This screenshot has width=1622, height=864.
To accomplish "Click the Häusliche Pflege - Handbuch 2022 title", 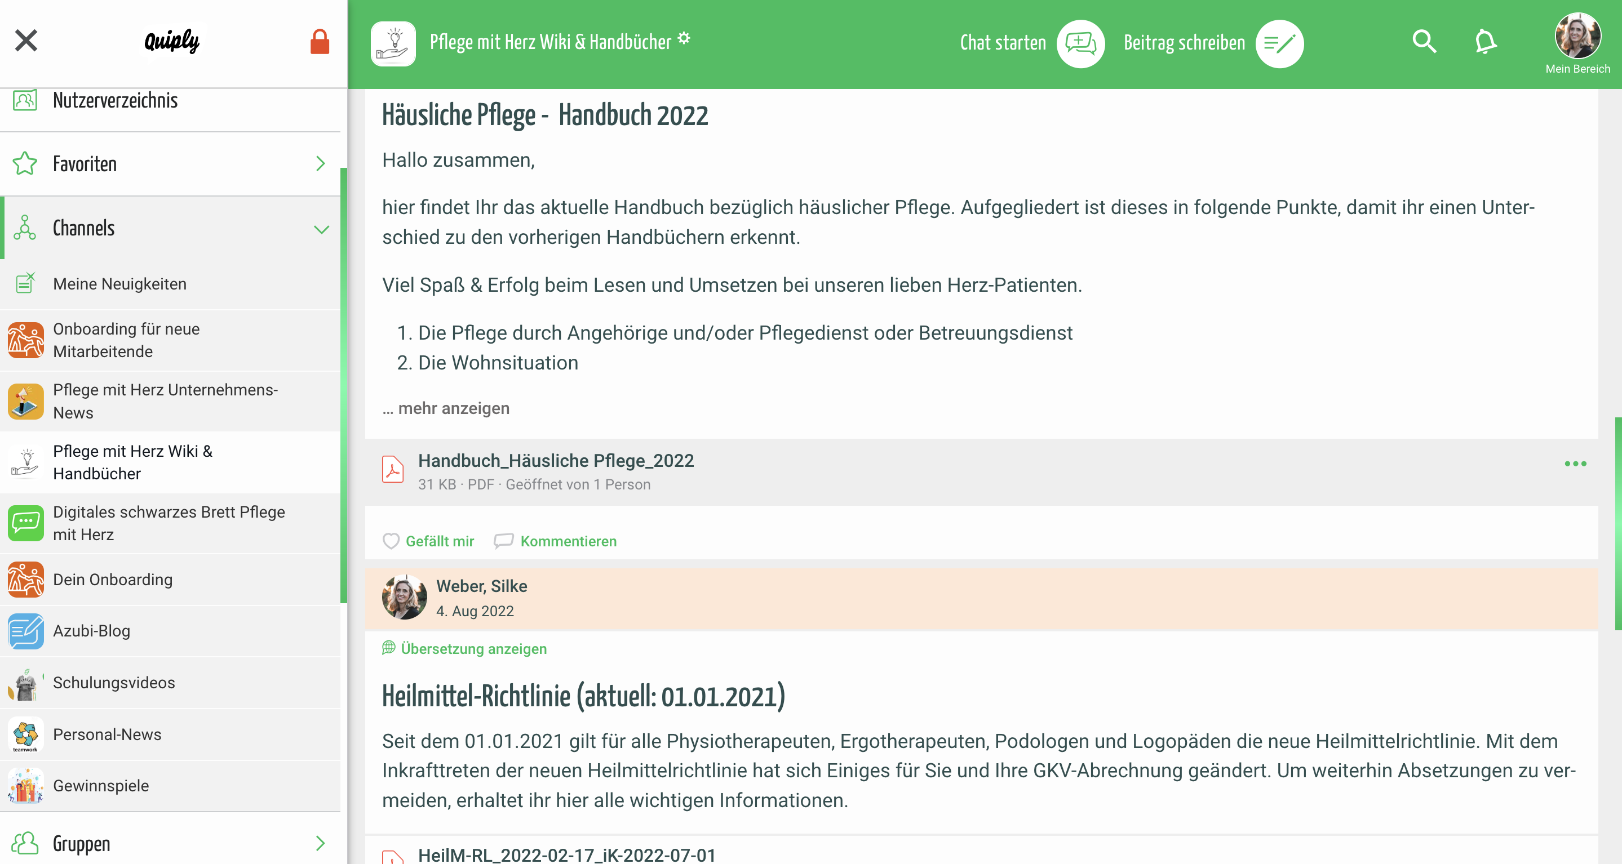I will click(x=546, y=116).
